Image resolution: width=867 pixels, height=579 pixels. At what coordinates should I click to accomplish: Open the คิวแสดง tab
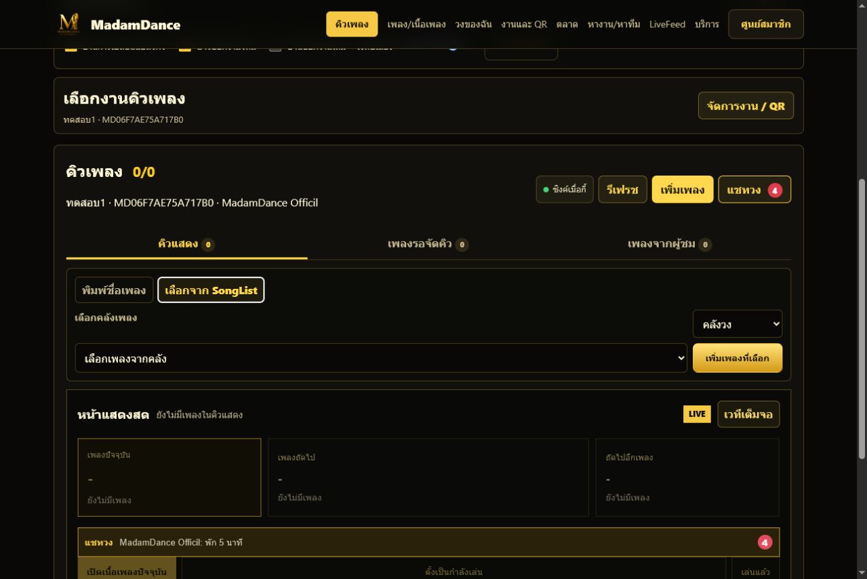coord(186,244)
